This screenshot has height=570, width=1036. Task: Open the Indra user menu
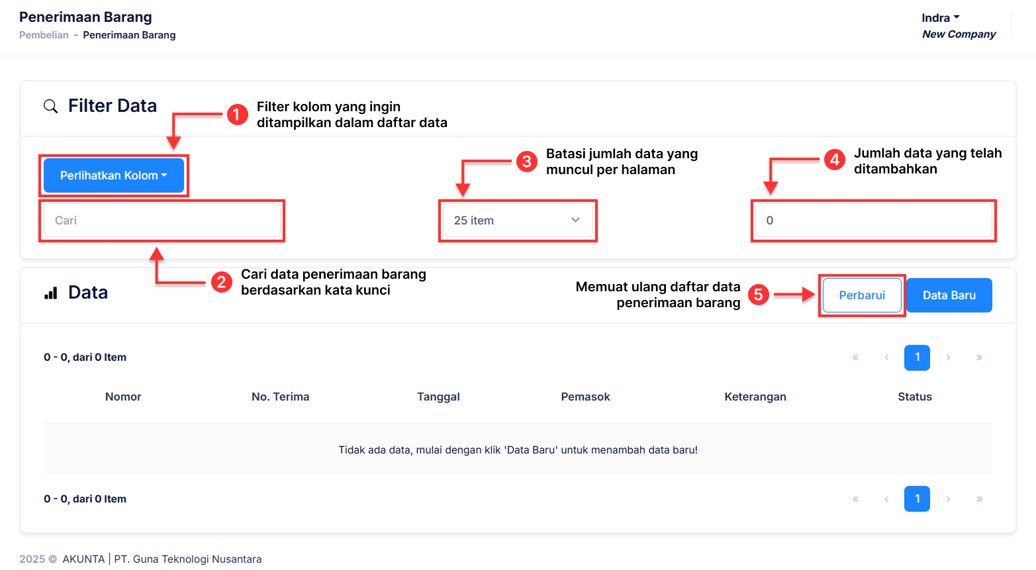940,18
